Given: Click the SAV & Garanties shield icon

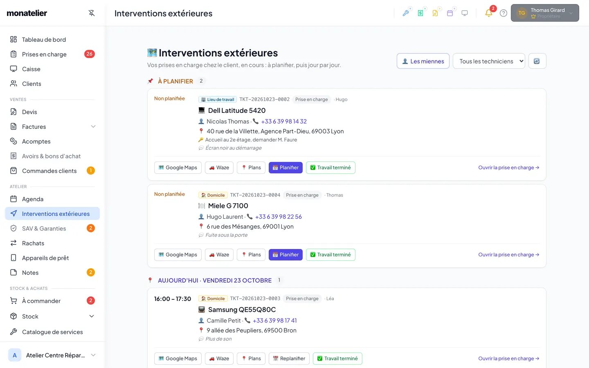Looking at the screenshot, I should tap(13, 228).
